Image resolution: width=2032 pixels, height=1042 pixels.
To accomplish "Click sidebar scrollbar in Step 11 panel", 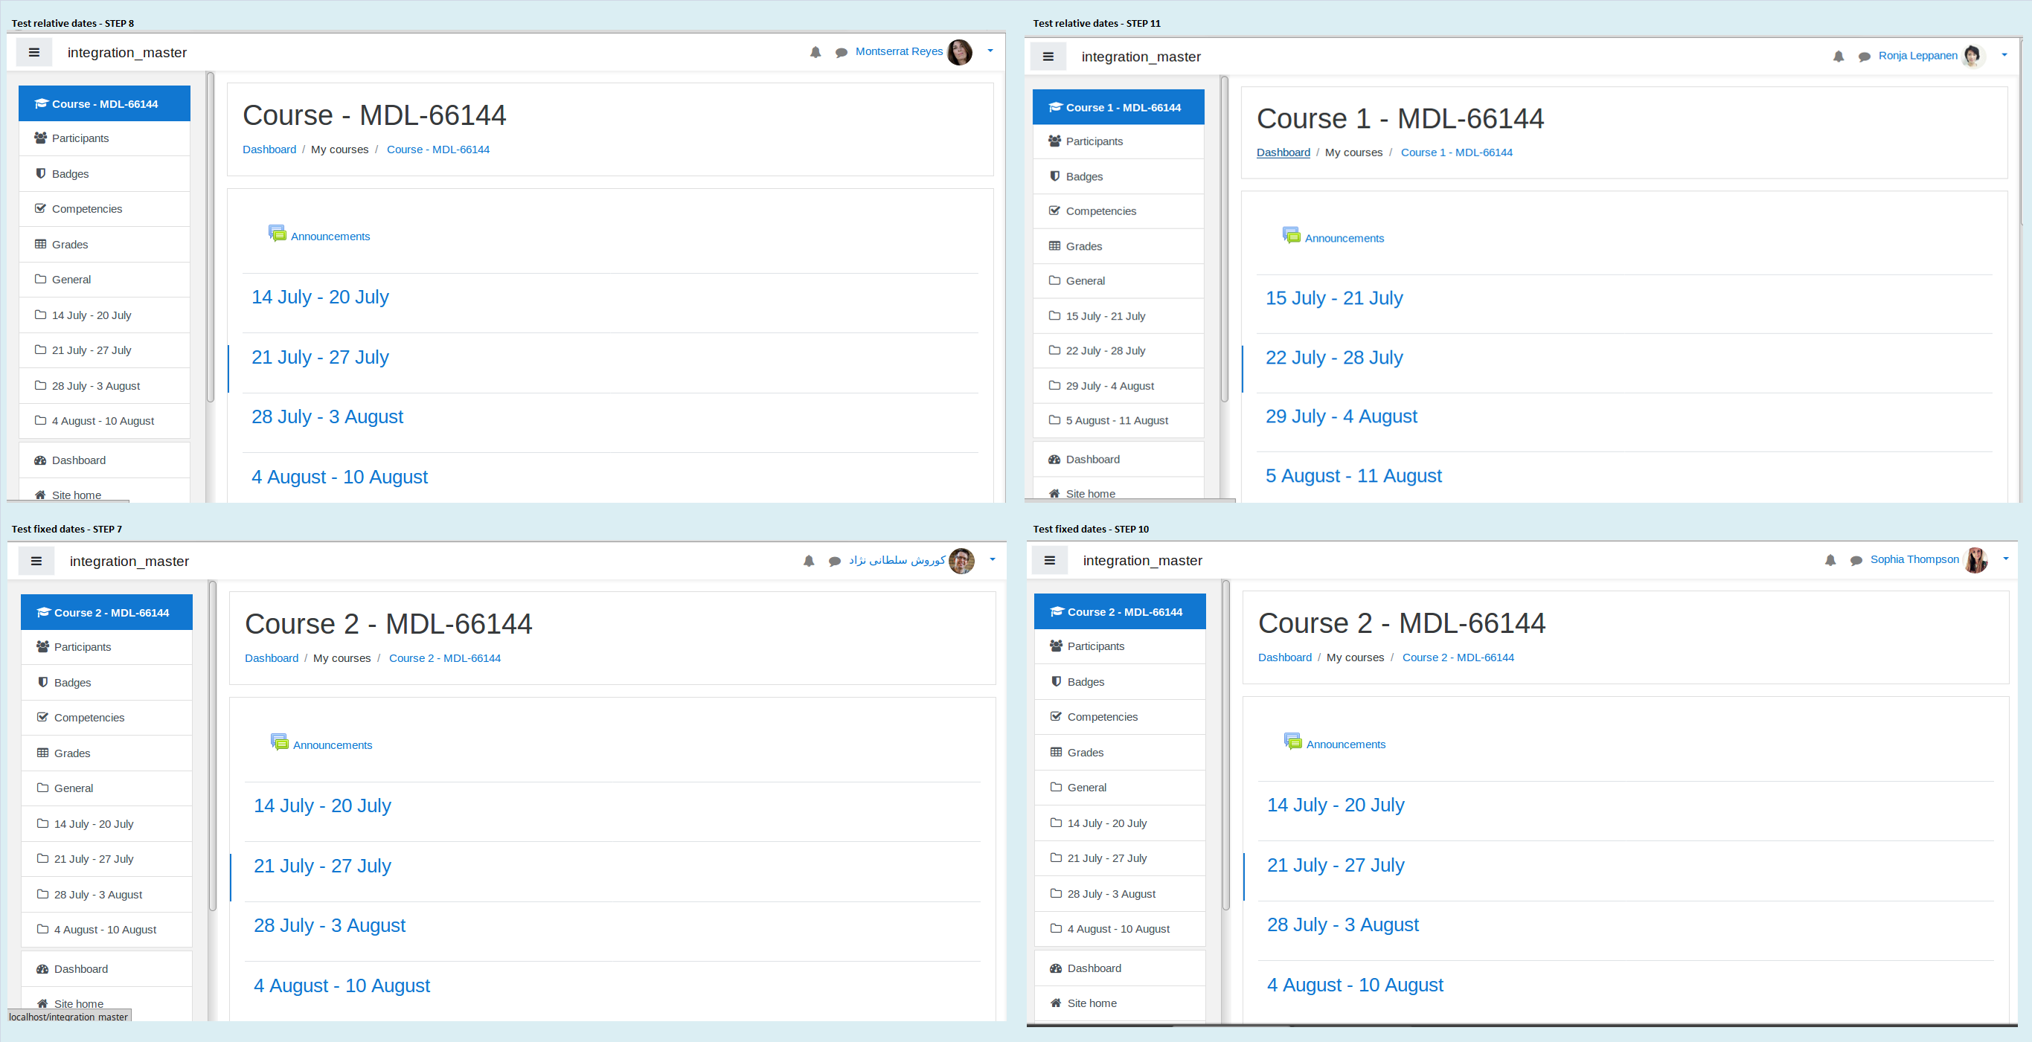I will (1224, 239).
